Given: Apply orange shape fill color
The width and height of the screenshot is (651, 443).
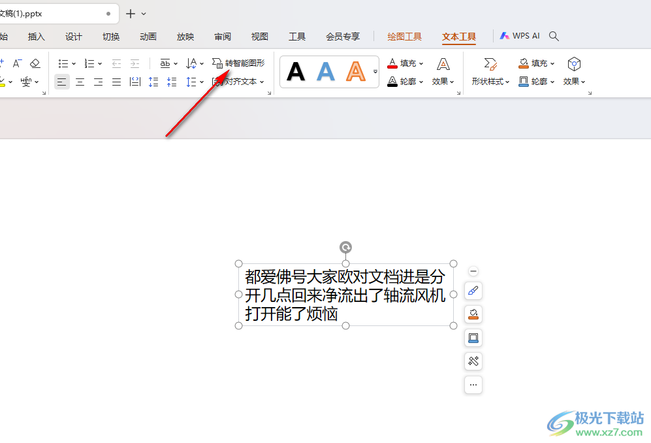Looking at the screenshot, I should click(524, 63).
